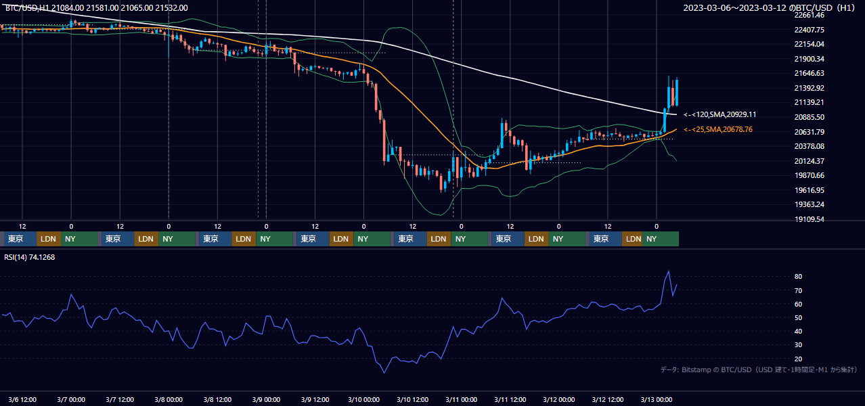This screenshot has width=865, height=406.
Task: Click the 3/12 00:00 time label
Action: tap(558, 399)
